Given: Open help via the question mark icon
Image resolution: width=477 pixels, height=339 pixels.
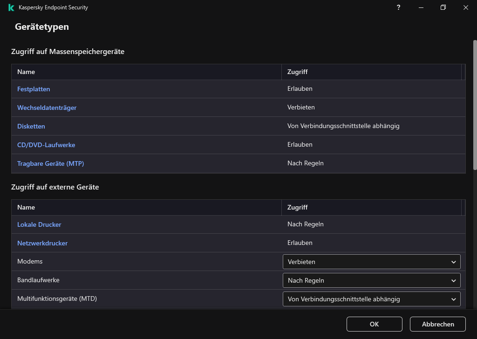Looking at the screenshot, I should (x=398, y=7).
